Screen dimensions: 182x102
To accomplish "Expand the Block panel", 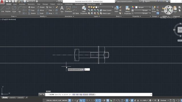I will (x=119, y=16).
